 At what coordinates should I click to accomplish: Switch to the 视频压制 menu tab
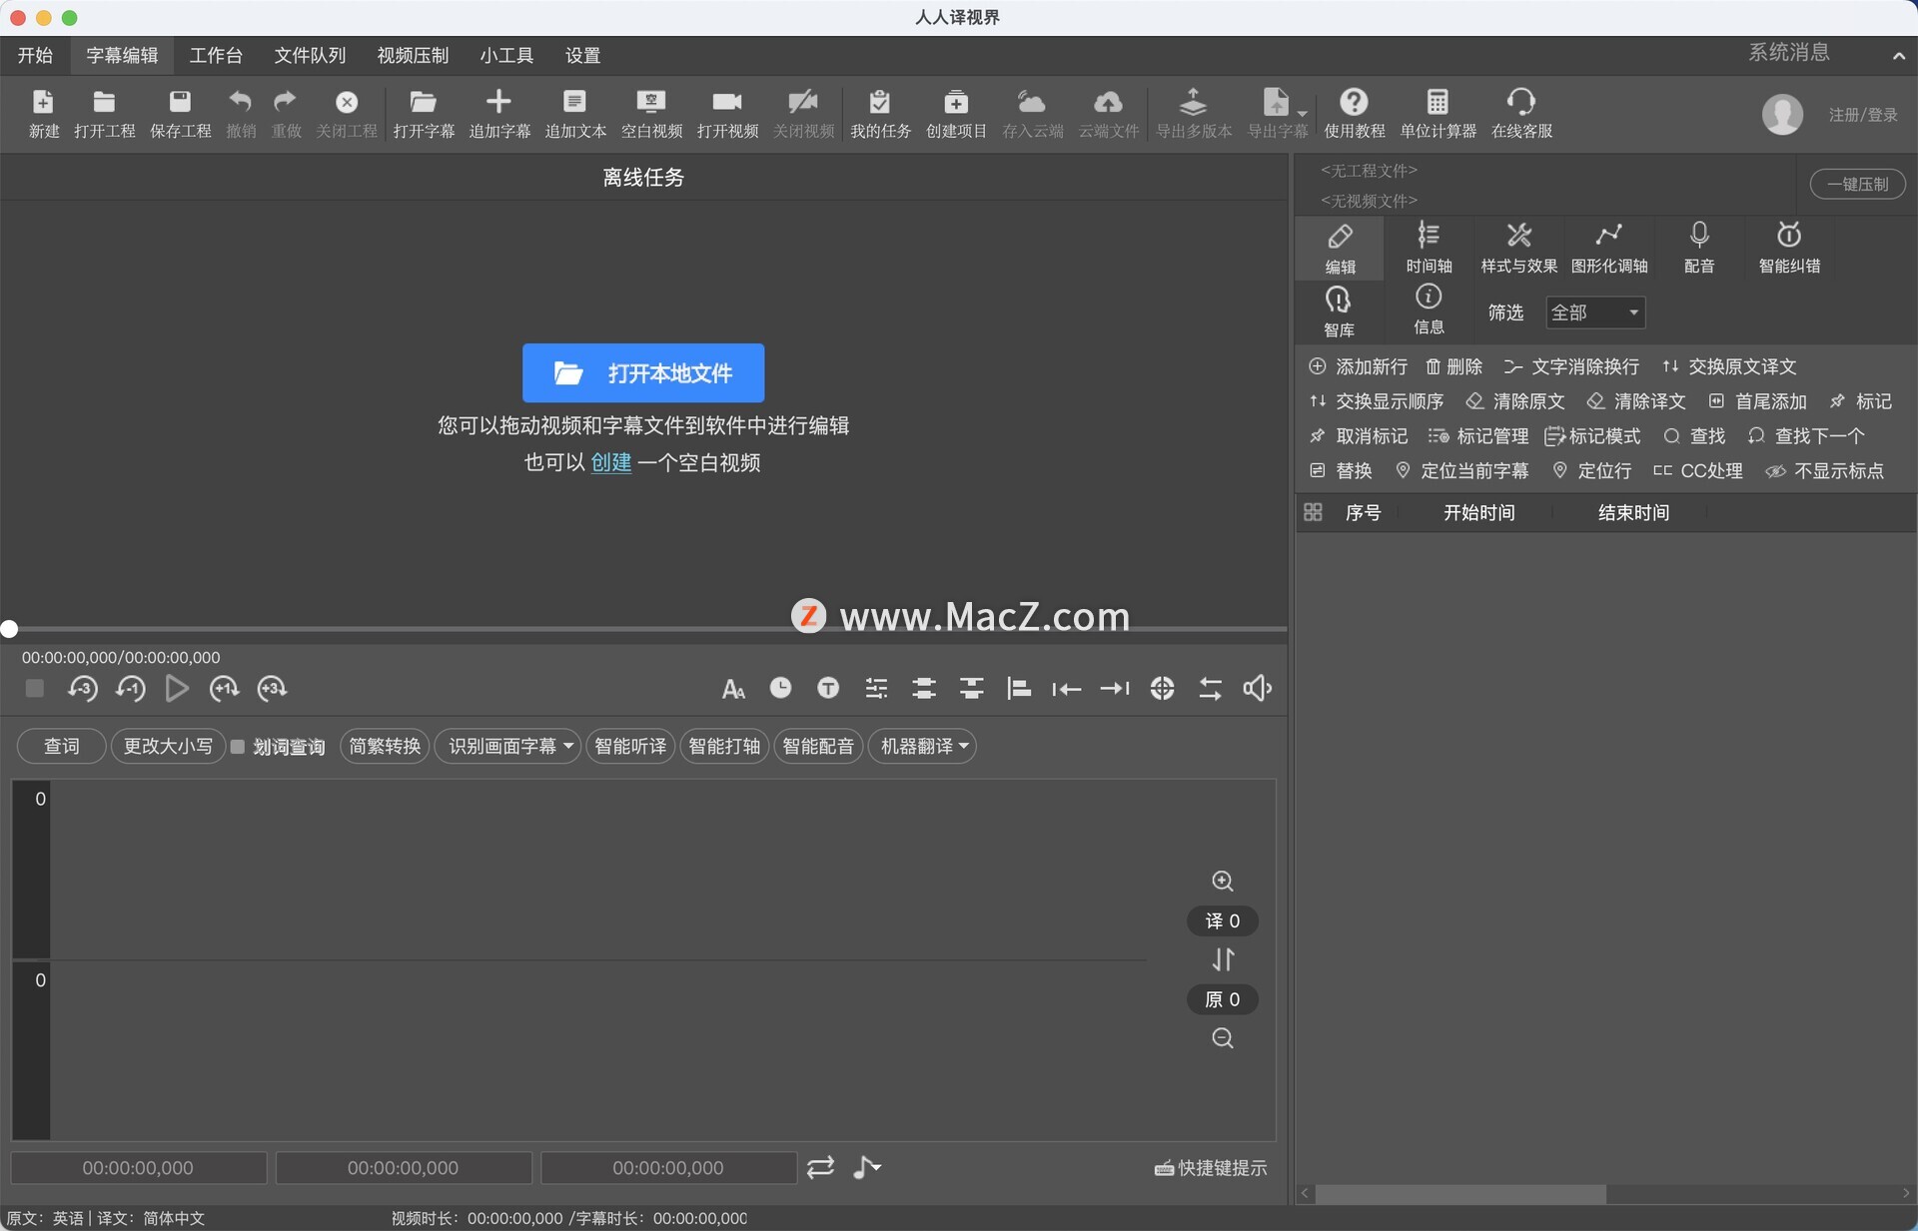(x=413, y=55)
